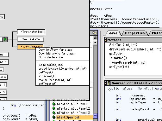This screenshot has width=162, height=121.
Task: Pick draw(java.awt.Graphics, int, int) in the context menu
Action: point(63,69)
